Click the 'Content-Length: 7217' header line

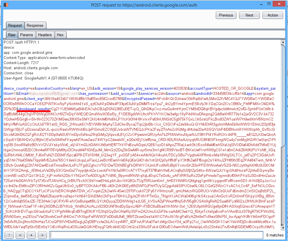(x=21, y=63)
